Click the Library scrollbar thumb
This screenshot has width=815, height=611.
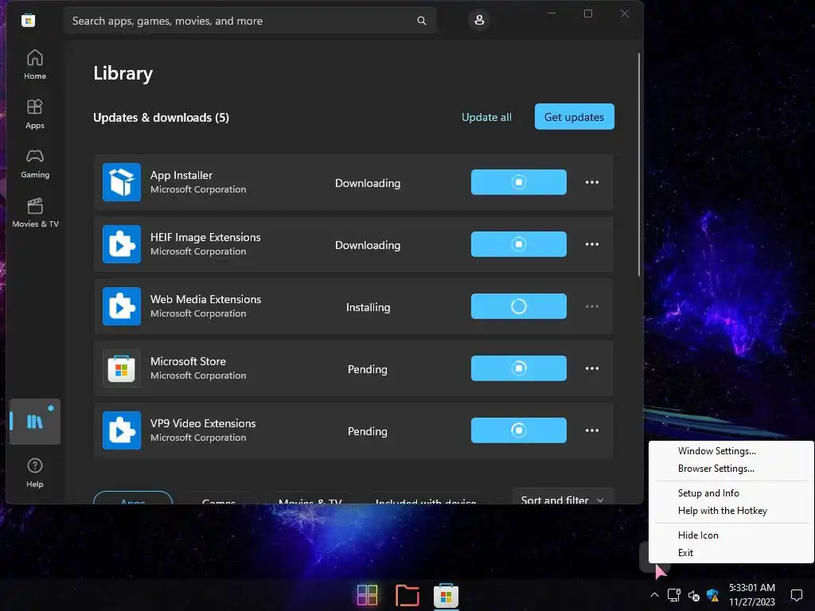(639, 165)
